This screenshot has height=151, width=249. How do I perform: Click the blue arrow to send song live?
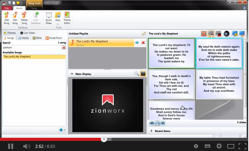[137, 42]
